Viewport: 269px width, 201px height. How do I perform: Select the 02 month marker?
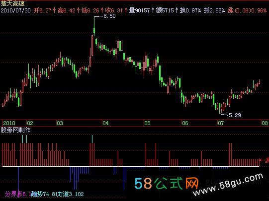coord(30,123)
